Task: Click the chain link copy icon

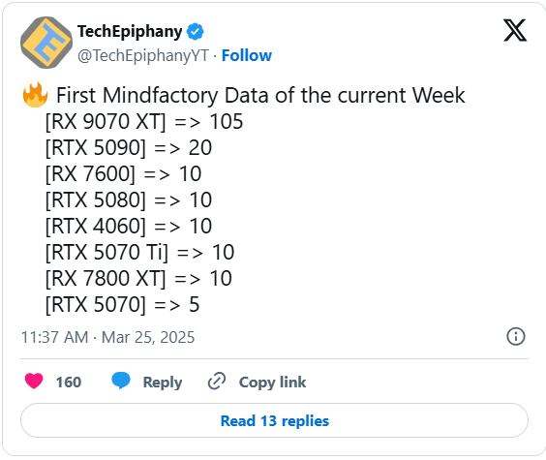Action: pyautogui.click(x=217, y=381)
